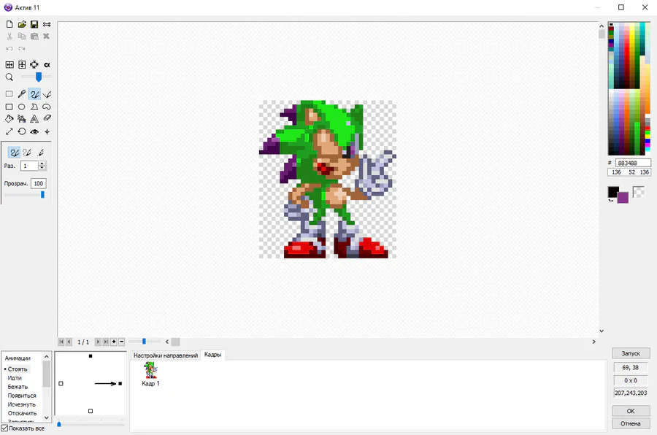Add a frame with the plus button
The image size is (657, 435).
click(114, 342)
